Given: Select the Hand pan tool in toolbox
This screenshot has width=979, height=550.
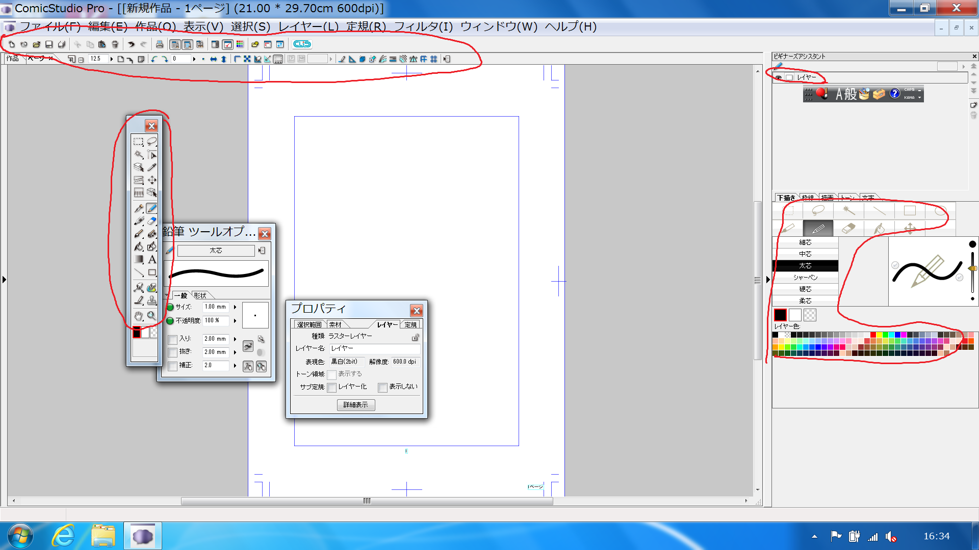Looking at the screenshot, I should 139,316.
